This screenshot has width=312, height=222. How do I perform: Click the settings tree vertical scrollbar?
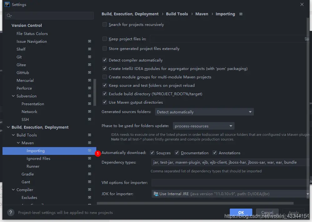[x=95, y=92]
